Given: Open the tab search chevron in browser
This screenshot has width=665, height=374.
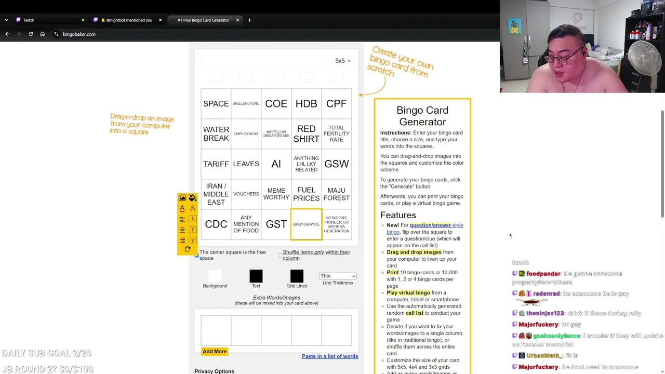Looking at the screenshot, I should (x=6, y=20).
